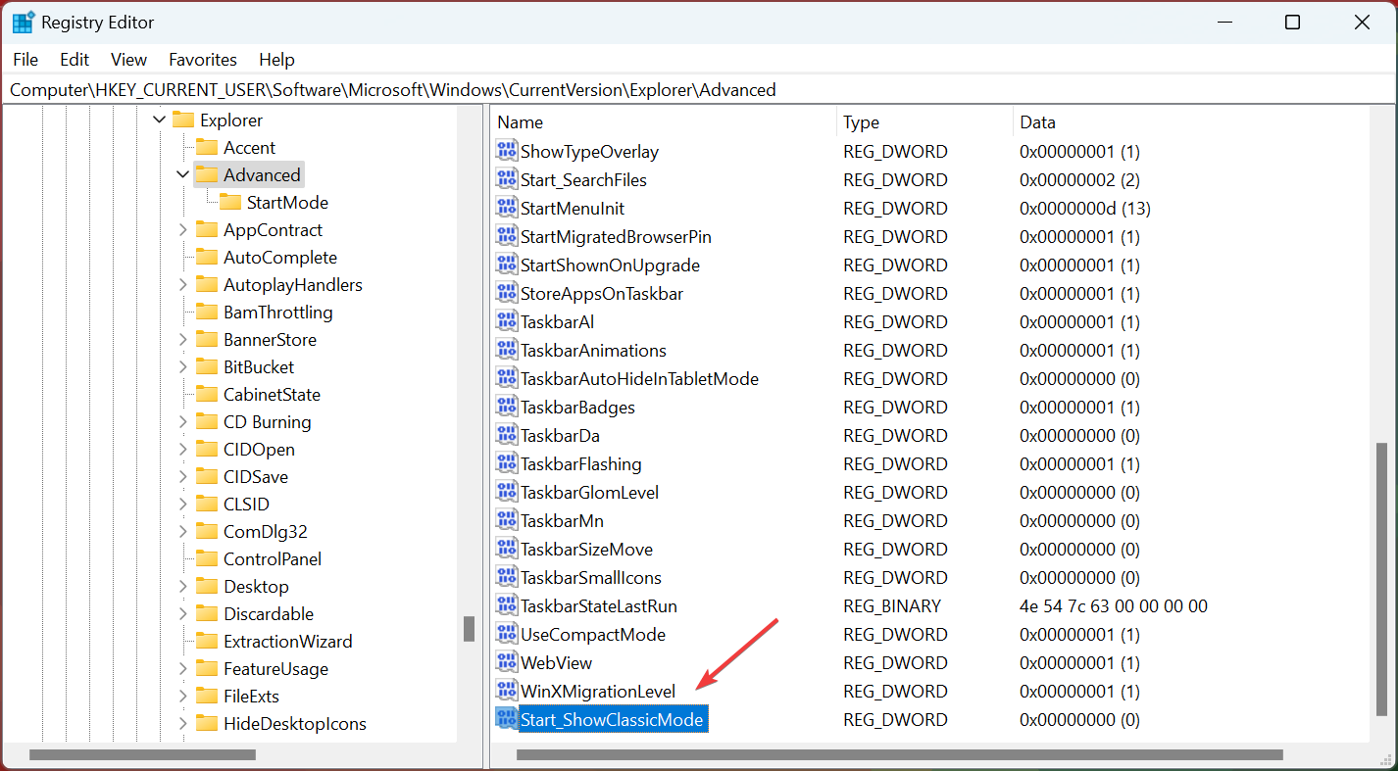Expand the HideDesktopIcons key
Screen dimensions: 1398x771
tap(183, 723)
